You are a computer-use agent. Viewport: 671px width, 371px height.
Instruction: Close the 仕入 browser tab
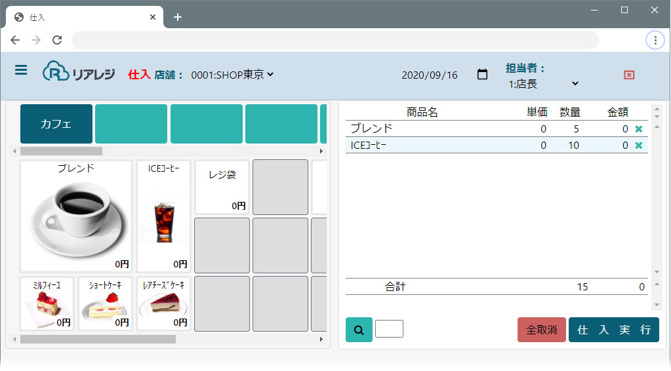pyautogui.click(x=153, y=17)
